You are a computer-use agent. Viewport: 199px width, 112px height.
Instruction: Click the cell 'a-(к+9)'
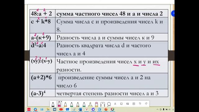point(43,37)
